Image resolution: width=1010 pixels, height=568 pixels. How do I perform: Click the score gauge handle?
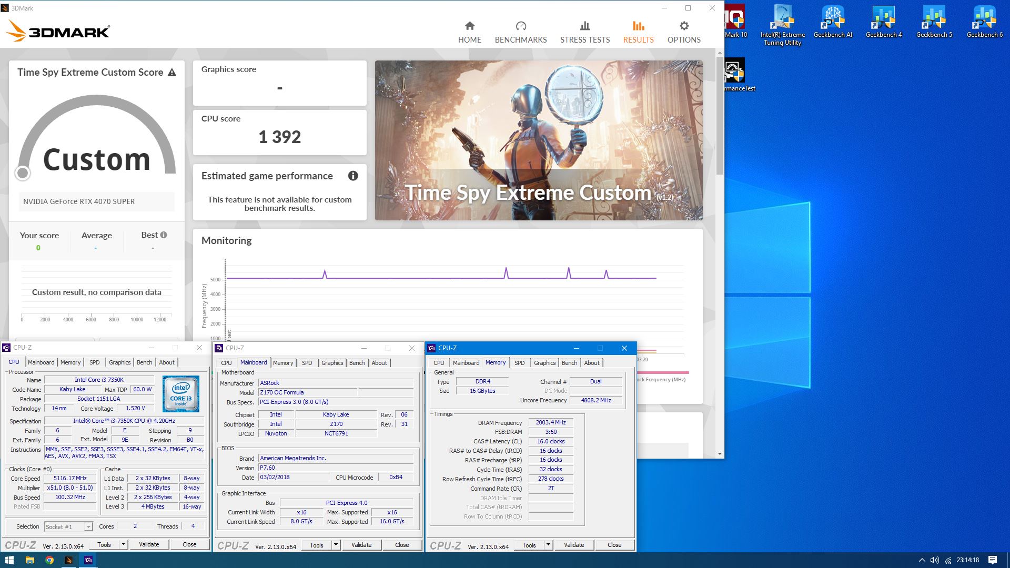click(x=23, y=173)
